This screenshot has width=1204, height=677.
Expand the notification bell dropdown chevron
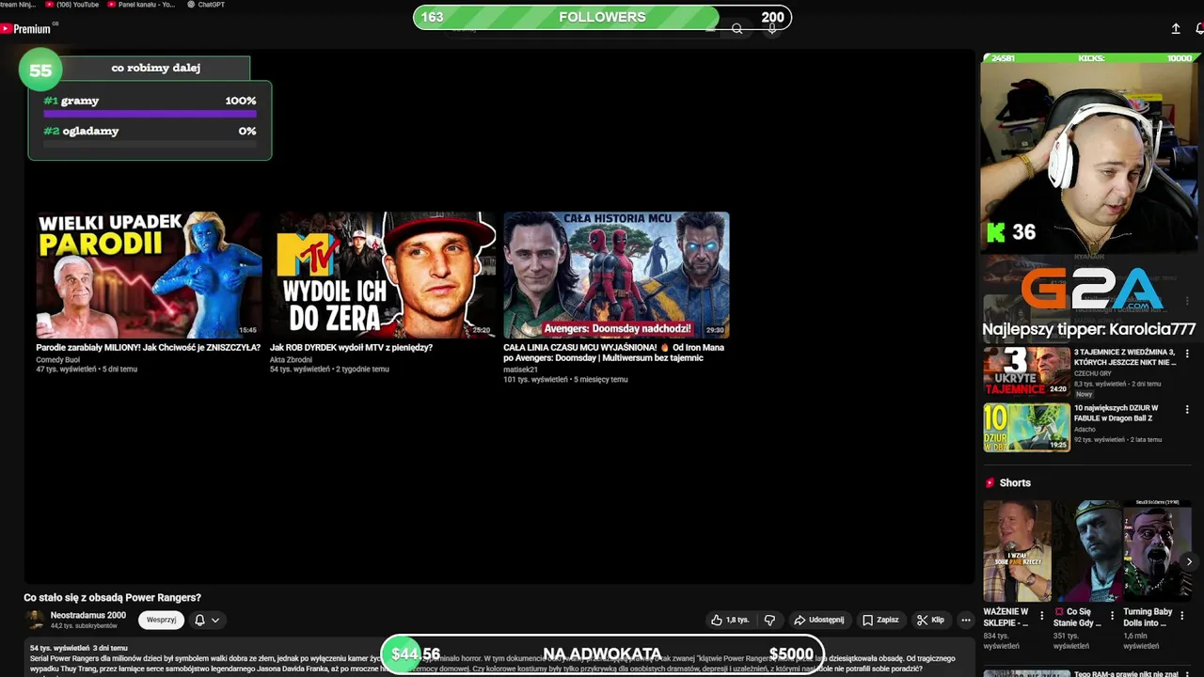click(x=215, y=621)
